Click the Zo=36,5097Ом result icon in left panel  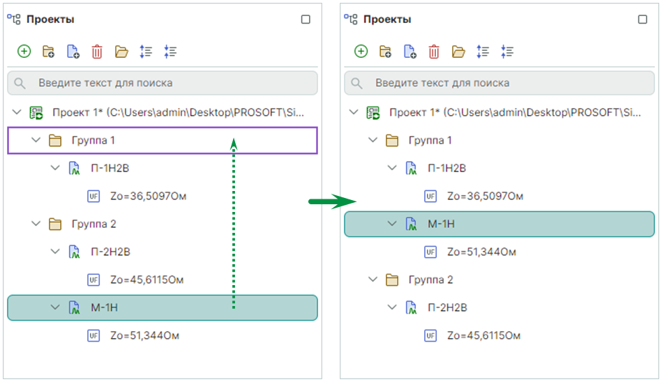93,196
